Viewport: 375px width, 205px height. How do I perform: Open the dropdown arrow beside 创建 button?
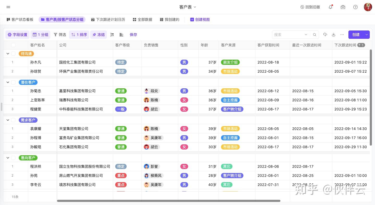coord(367,35)
